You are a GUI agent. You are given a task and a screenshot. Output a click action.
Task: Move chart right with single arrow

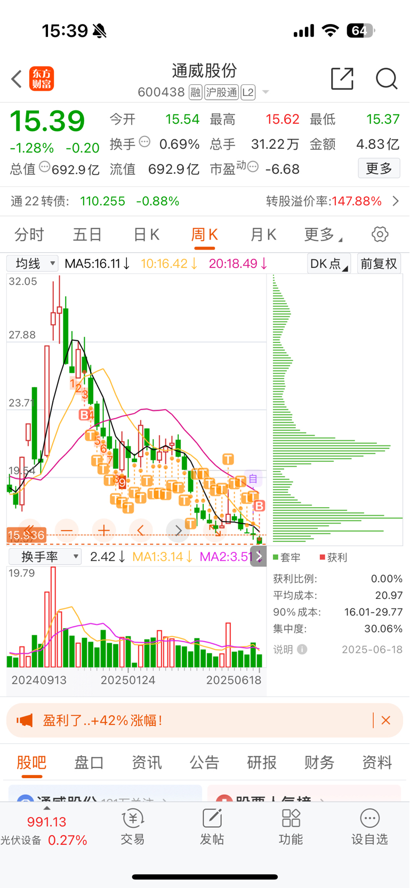click(x=178, y=530)
